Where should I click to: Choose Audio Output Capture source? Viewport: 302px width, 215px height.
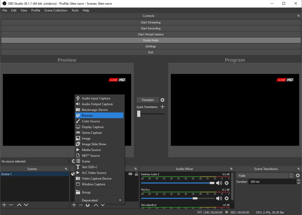[x=99, y=104]
